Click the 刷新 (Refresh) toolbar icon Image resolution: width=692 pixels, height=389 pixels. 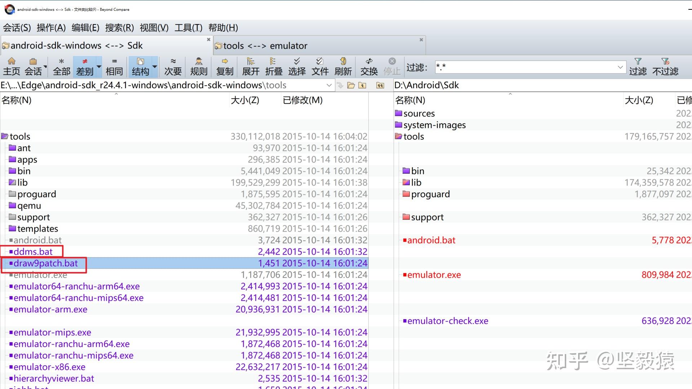pos(343,67)
